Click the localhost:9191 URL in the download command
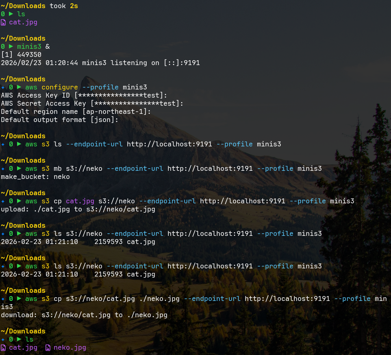 [287, 299]
